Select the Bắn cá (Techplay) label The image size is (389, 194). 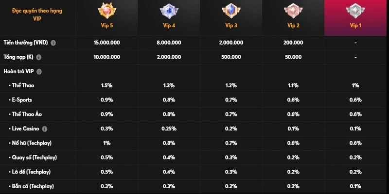coord(33,186)
